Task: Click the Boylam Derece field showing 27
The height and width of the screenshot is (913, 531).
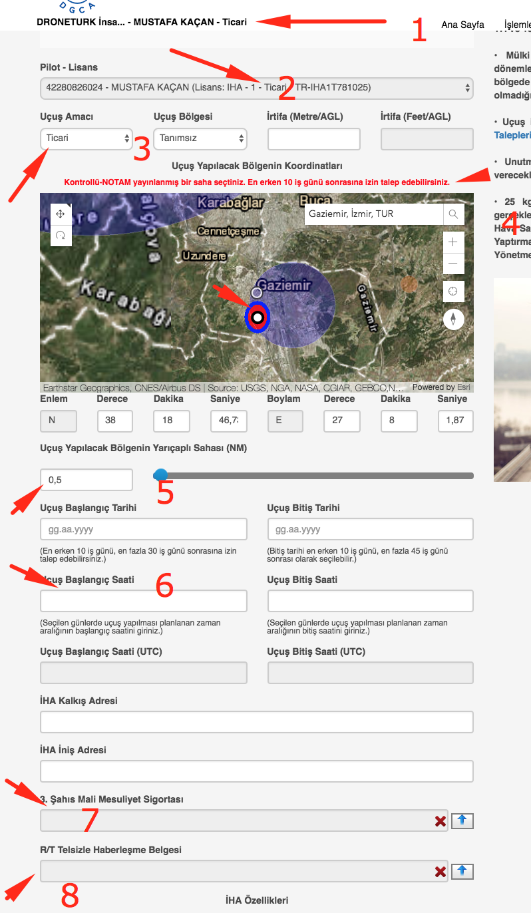Action: pos(342,421)
